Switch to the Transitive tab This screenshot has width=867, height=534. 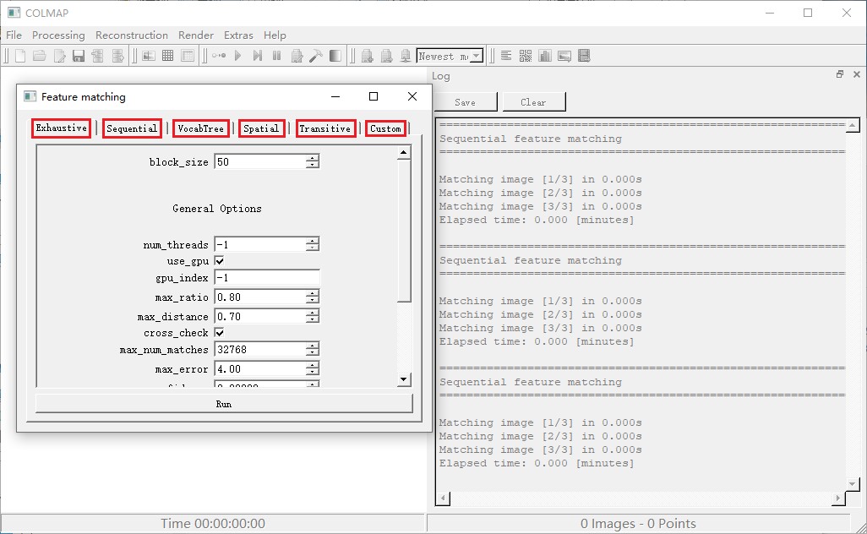click(x=325, y=128)
